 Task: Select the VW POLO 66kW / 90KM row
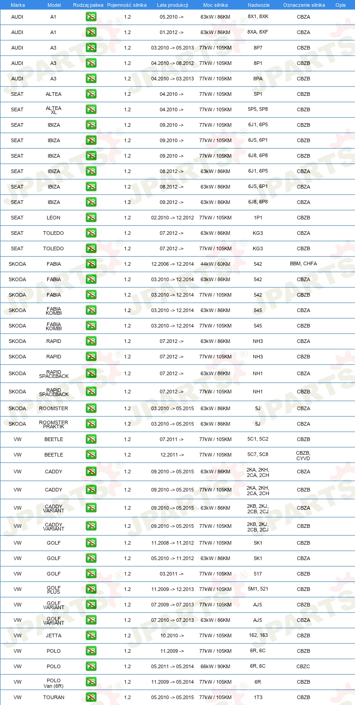click(x=177, y=666)
